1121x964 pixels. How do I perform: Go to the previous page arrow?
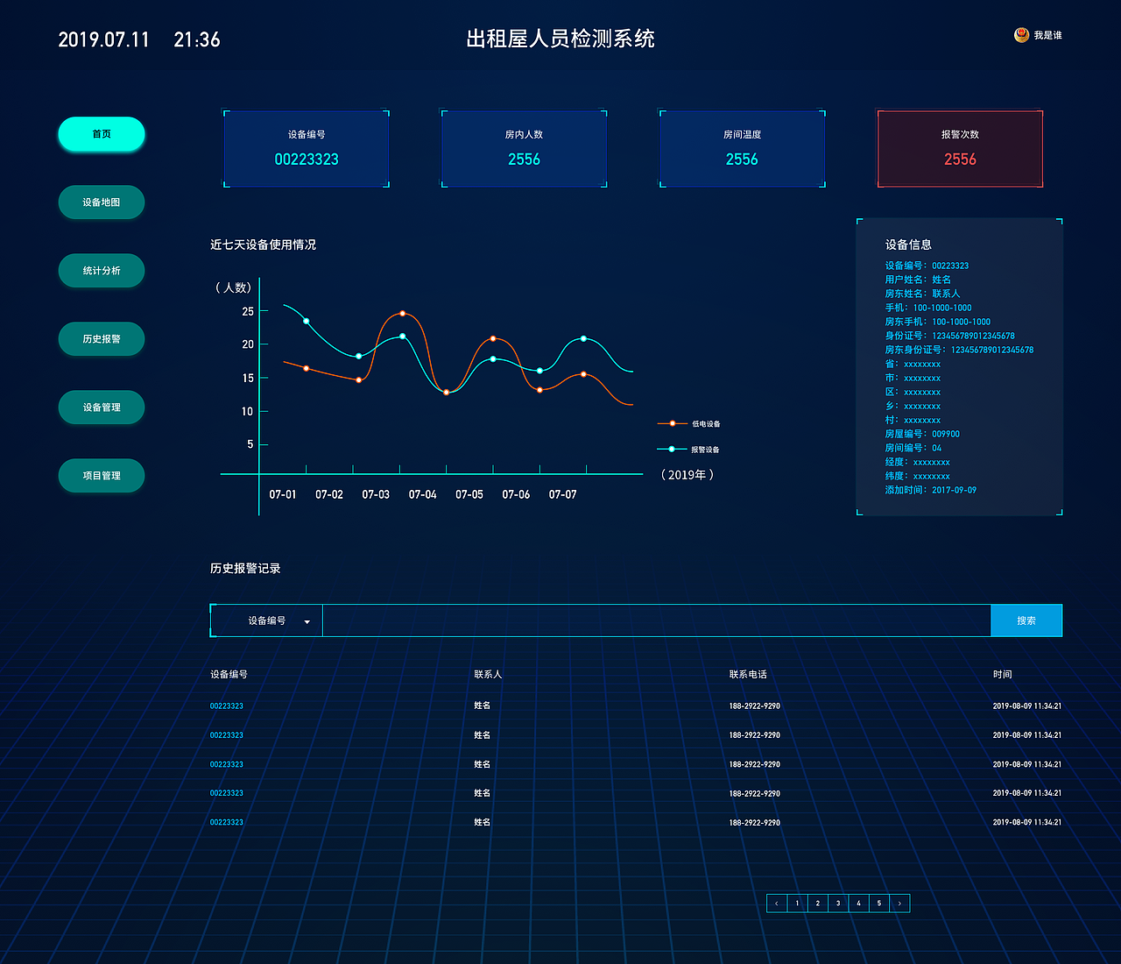(x=777, y=904)
